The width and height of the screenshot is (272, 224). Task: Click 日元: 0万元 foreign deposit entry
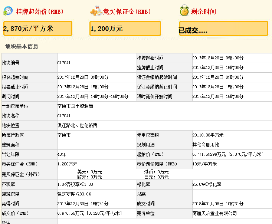(156, 177)
